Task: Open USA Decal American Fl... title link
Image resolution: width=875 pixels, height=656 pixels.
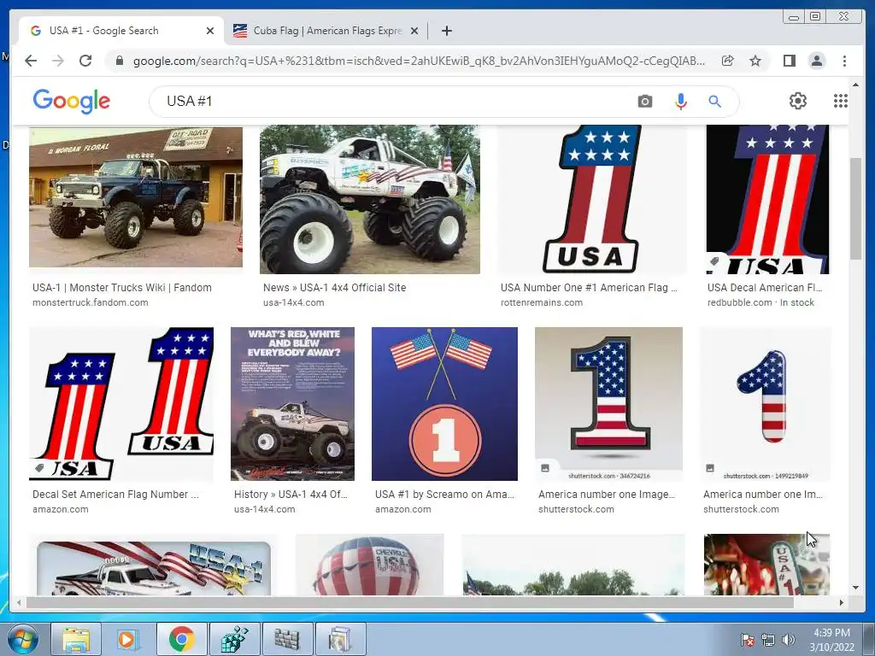Action: coord(765,288)
